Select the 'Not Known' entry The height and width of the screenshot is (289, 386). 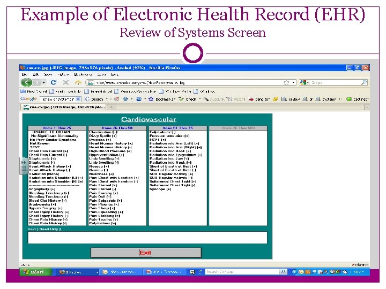tap(39, 143)
